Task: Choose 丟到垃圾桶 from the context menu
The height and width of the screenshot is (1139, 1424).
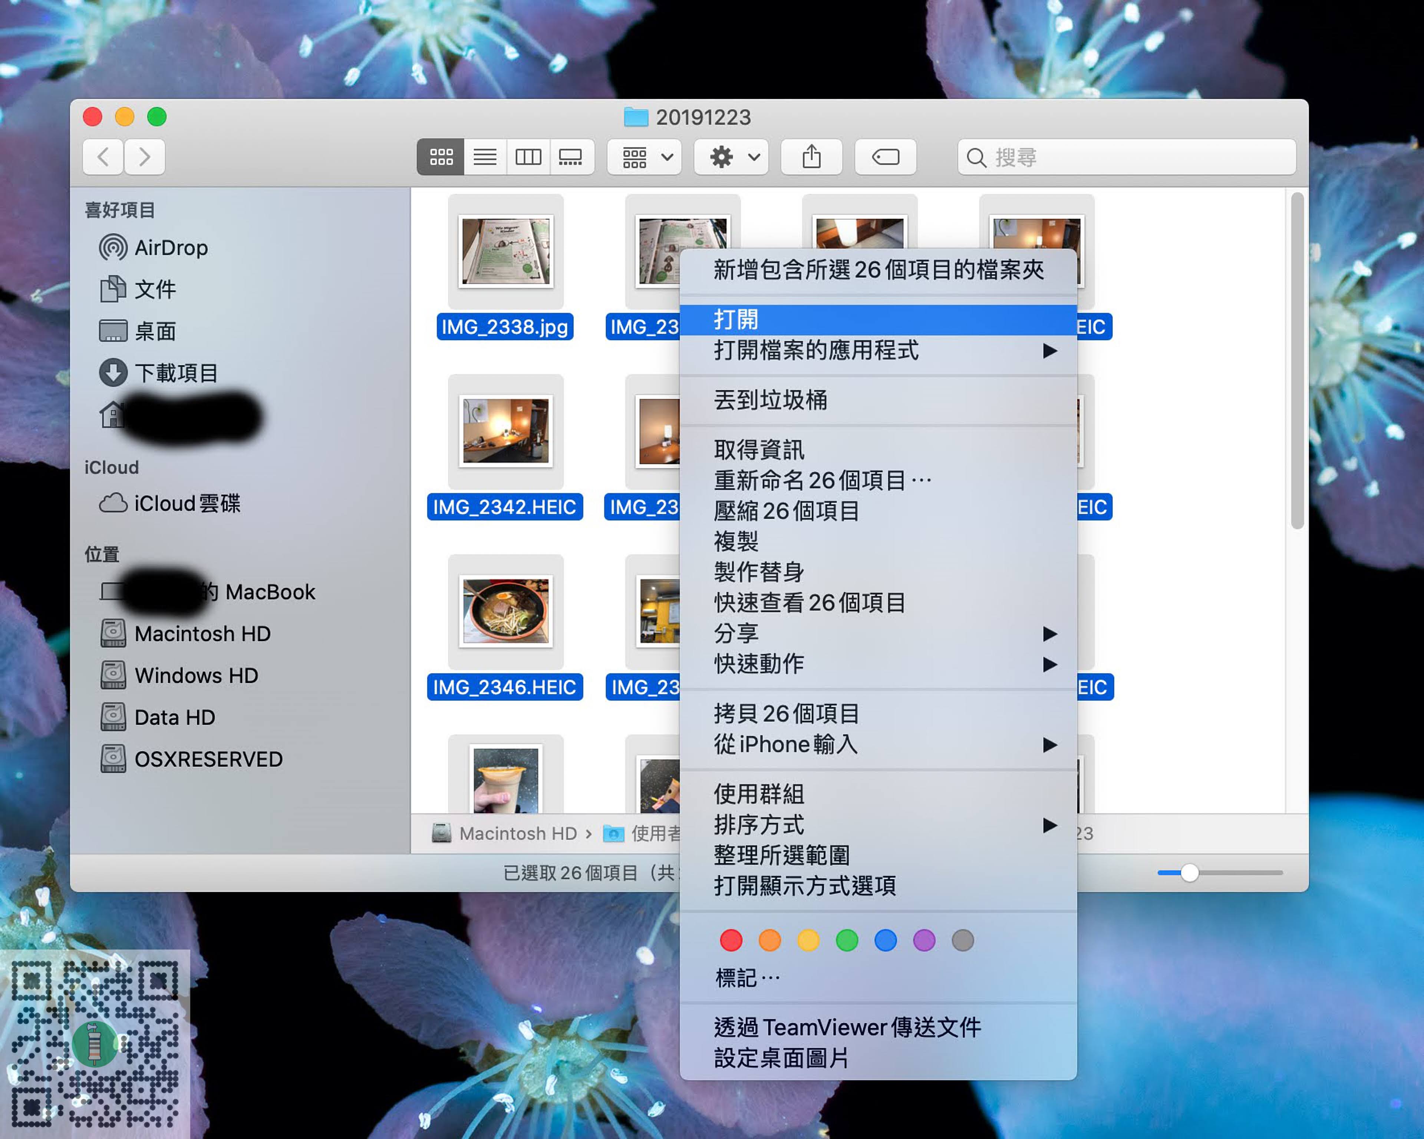Action: point(770,399)
